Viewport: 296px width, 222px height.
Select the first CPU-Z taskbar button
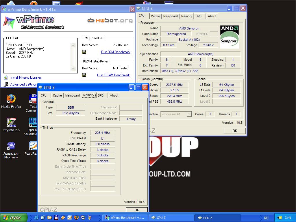[171, 218]
